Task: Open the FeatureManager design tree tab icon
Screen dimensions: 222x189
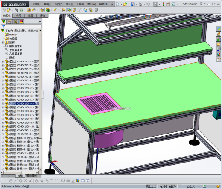Action: pyautogui.click(x=3, y=22)
